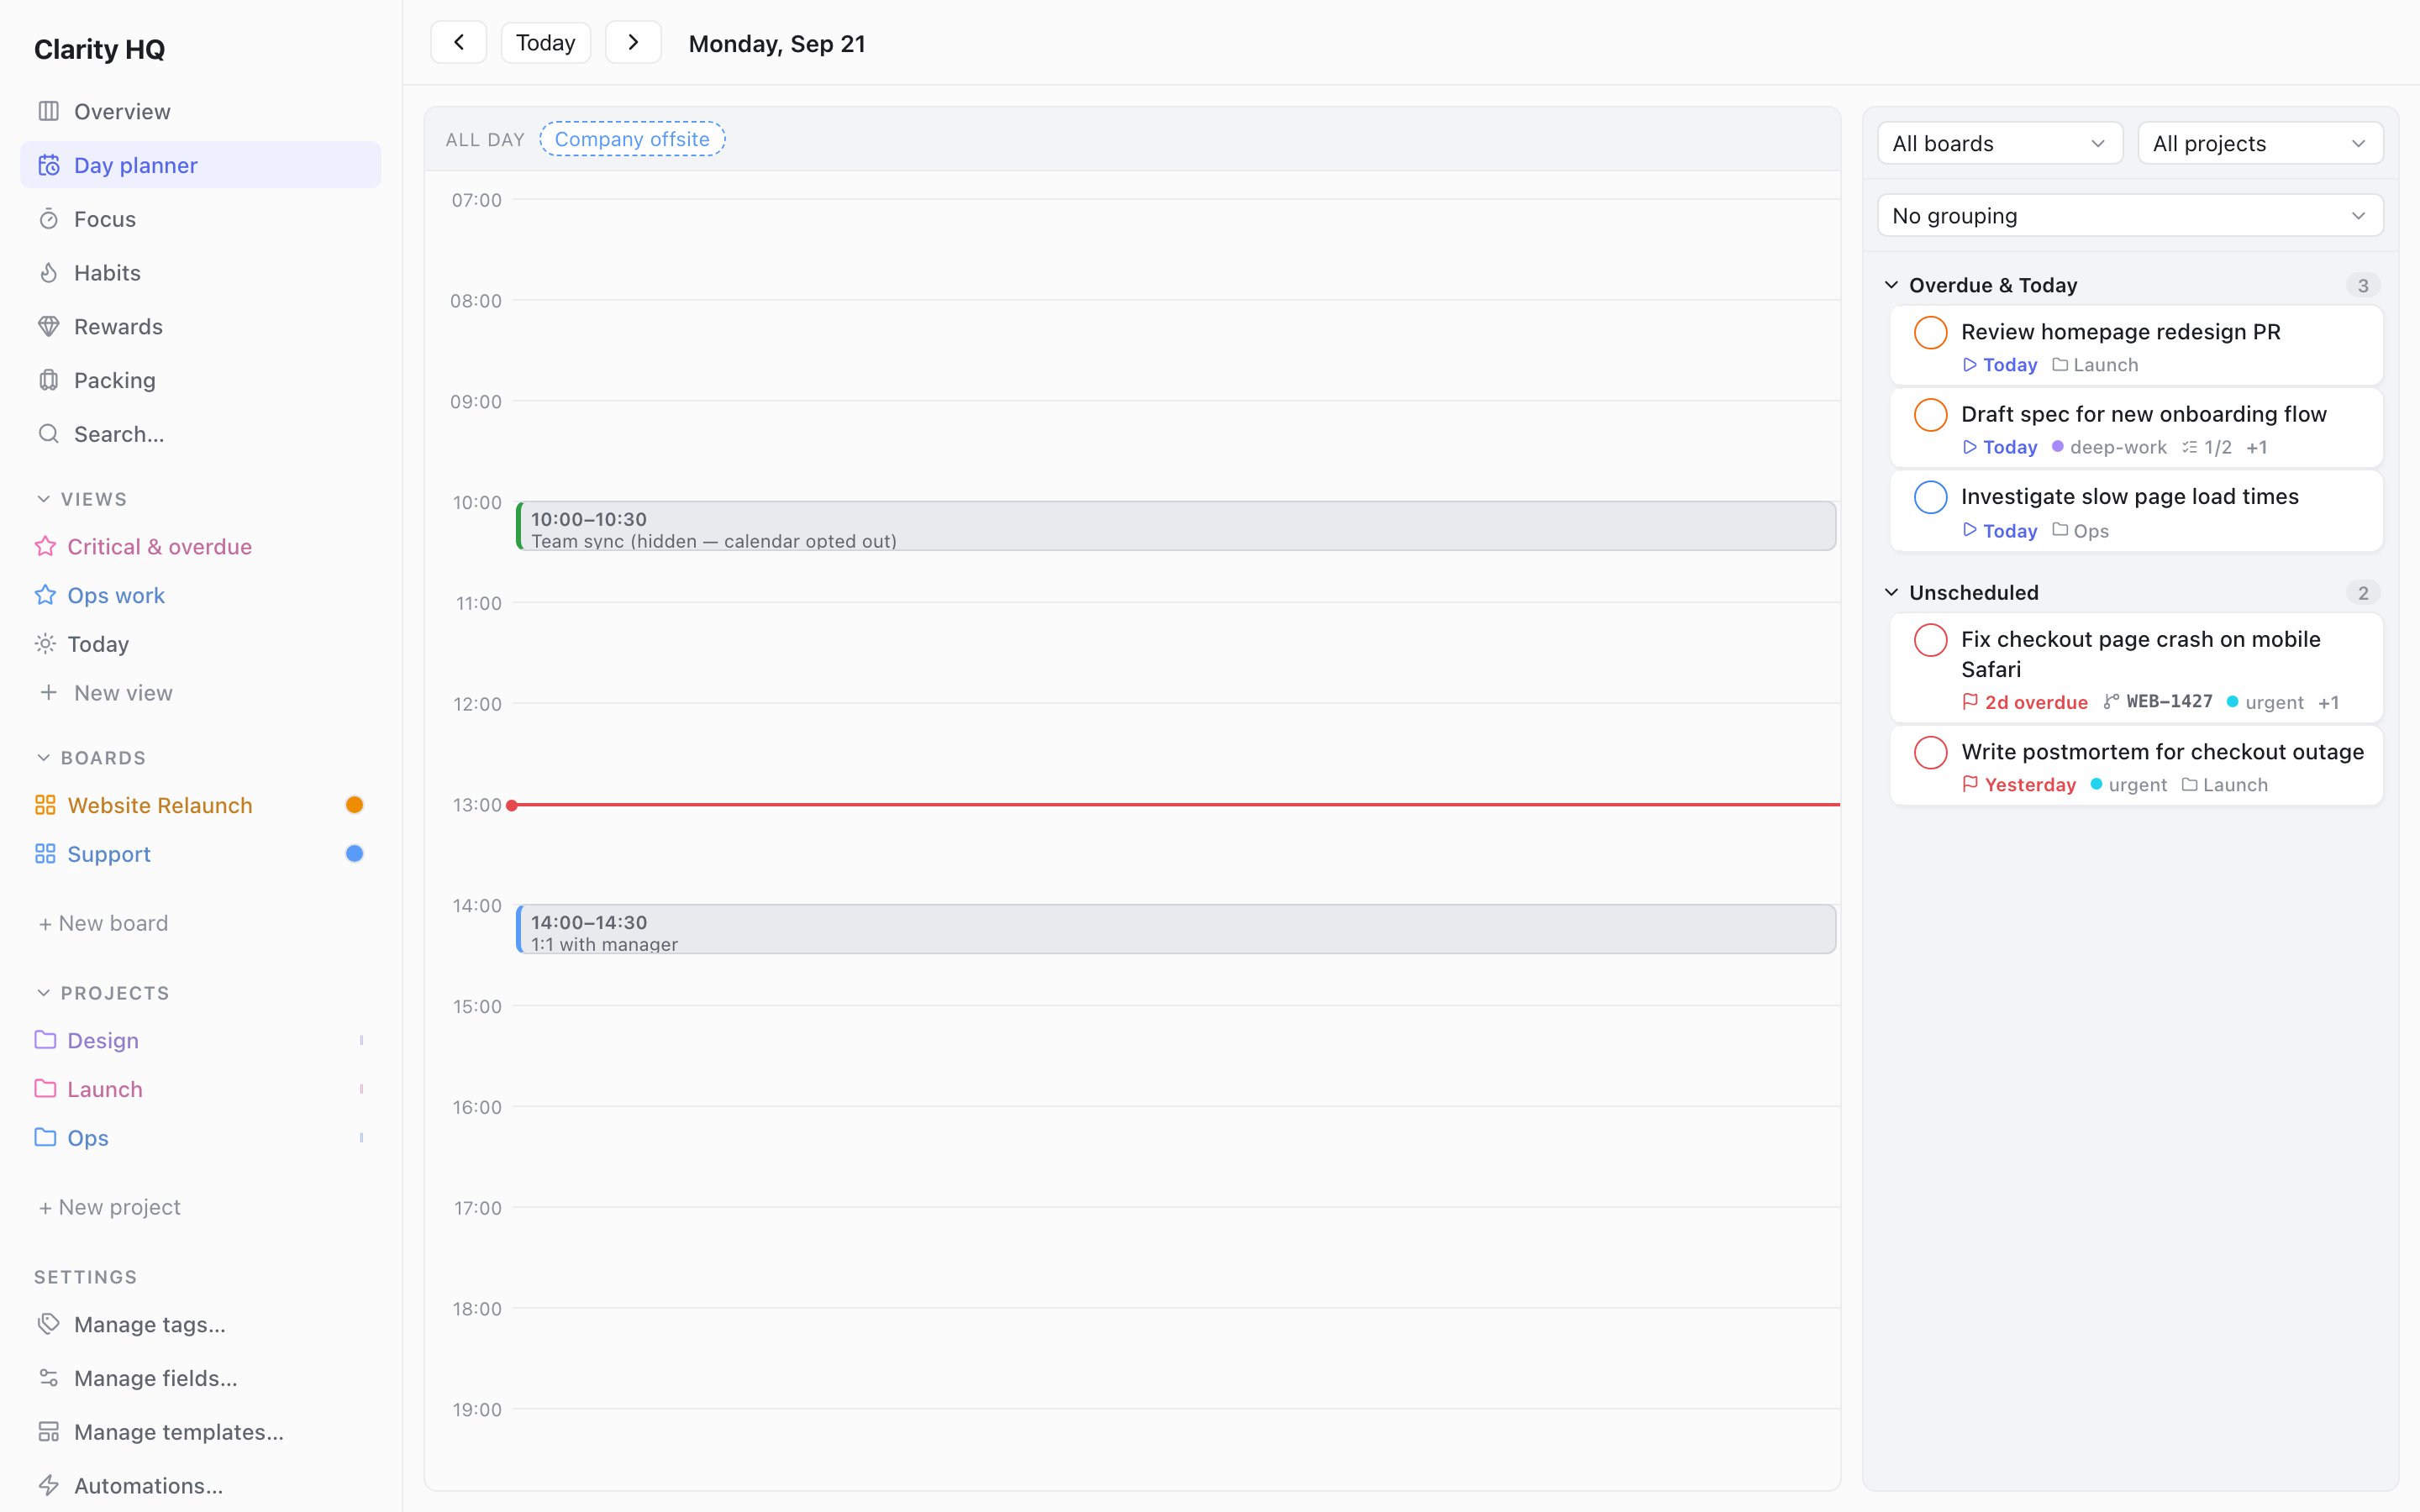Open the All projects dropdown
This screenshot has width=2420, height=1512.
pos(2260,143)
